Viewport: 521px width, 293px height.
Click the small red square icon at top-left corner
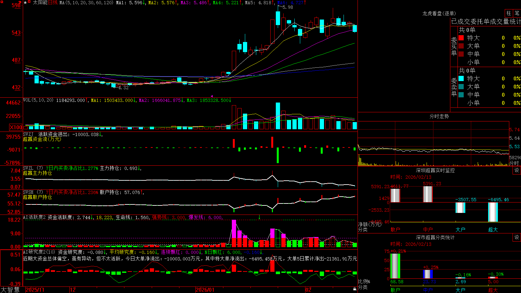2,2
